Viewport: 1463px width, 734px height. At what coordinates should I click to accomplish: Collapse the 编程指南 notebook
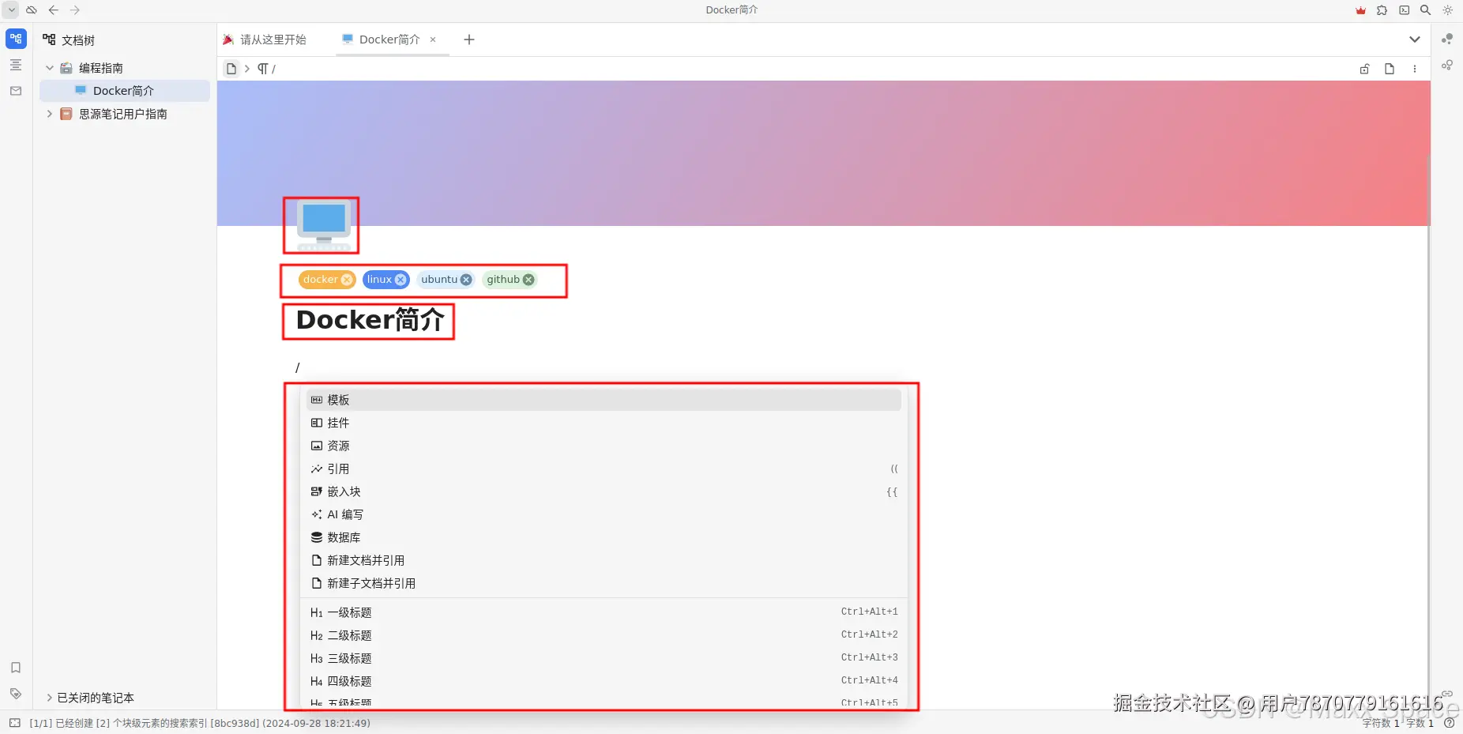coord(50,68)
